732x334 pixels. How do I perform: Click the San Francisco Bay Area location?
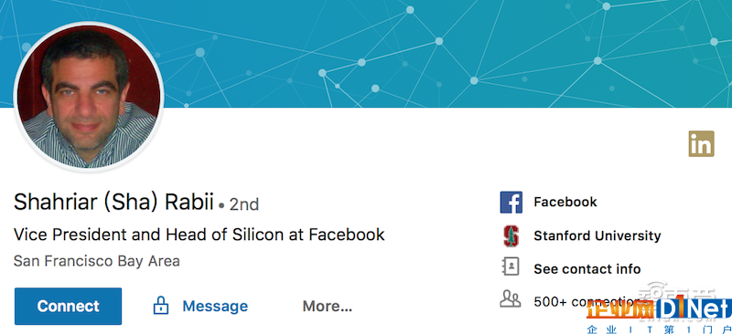pos(97,261)
